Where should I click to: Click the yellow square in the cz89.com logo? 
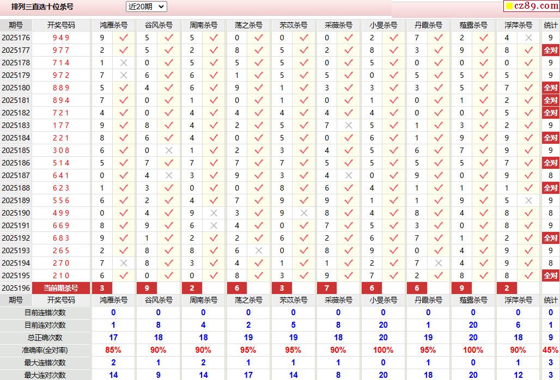point(509,6)
